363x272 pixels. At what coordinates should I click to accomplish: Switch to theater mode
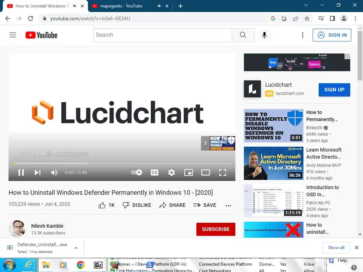pyautogui.click(x=206, y=172)
